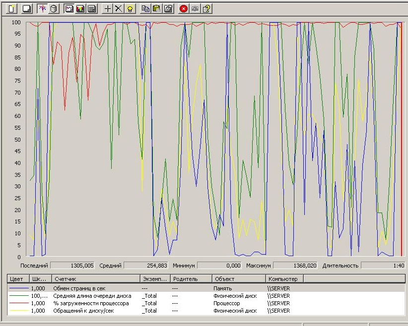Click the Update Data camera icon
The image size is (408, 326).
[x=196, y=8]
